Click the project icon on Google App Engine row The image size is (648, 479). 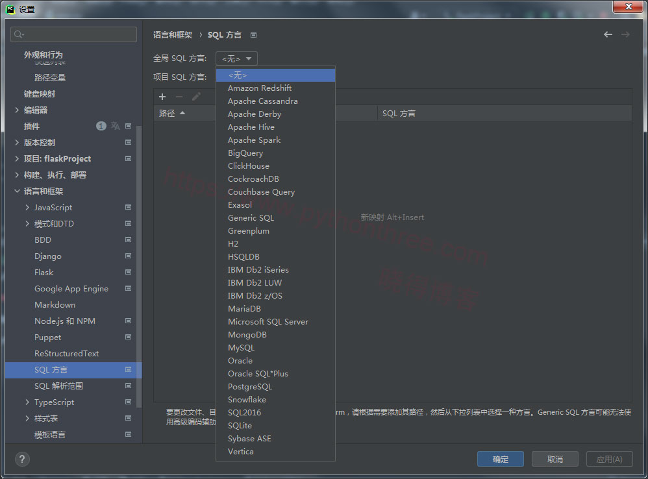[x=128, y=288]
